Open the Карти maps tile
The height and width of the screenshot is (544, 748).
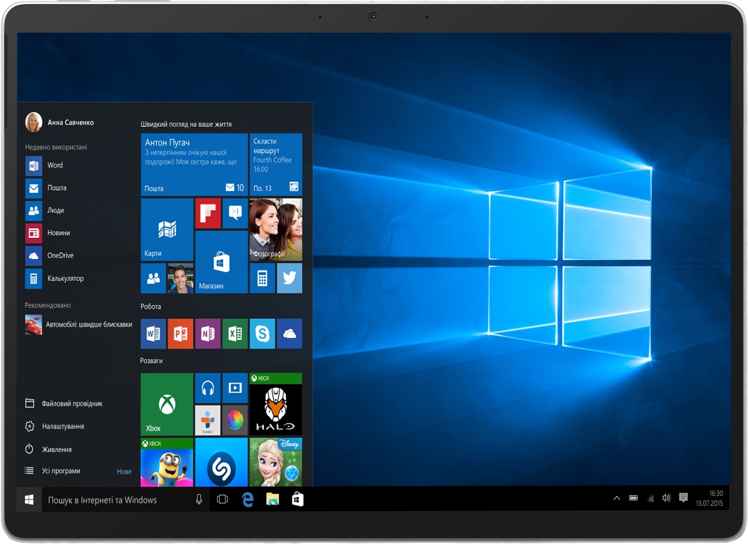click(167, 229)
